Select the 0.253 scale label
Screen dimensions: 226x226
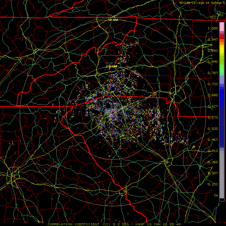[213, 184]
